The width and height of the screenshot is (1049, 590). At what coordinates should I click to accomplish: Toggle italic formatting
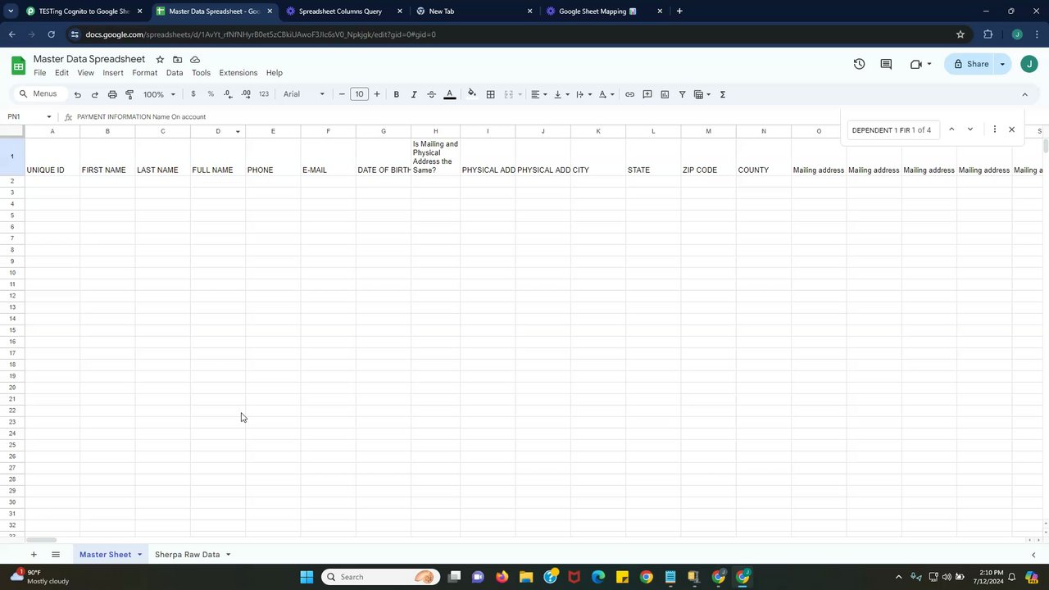(x=414, y=94)
